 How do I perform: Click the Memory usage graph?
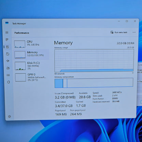[94, 60]
